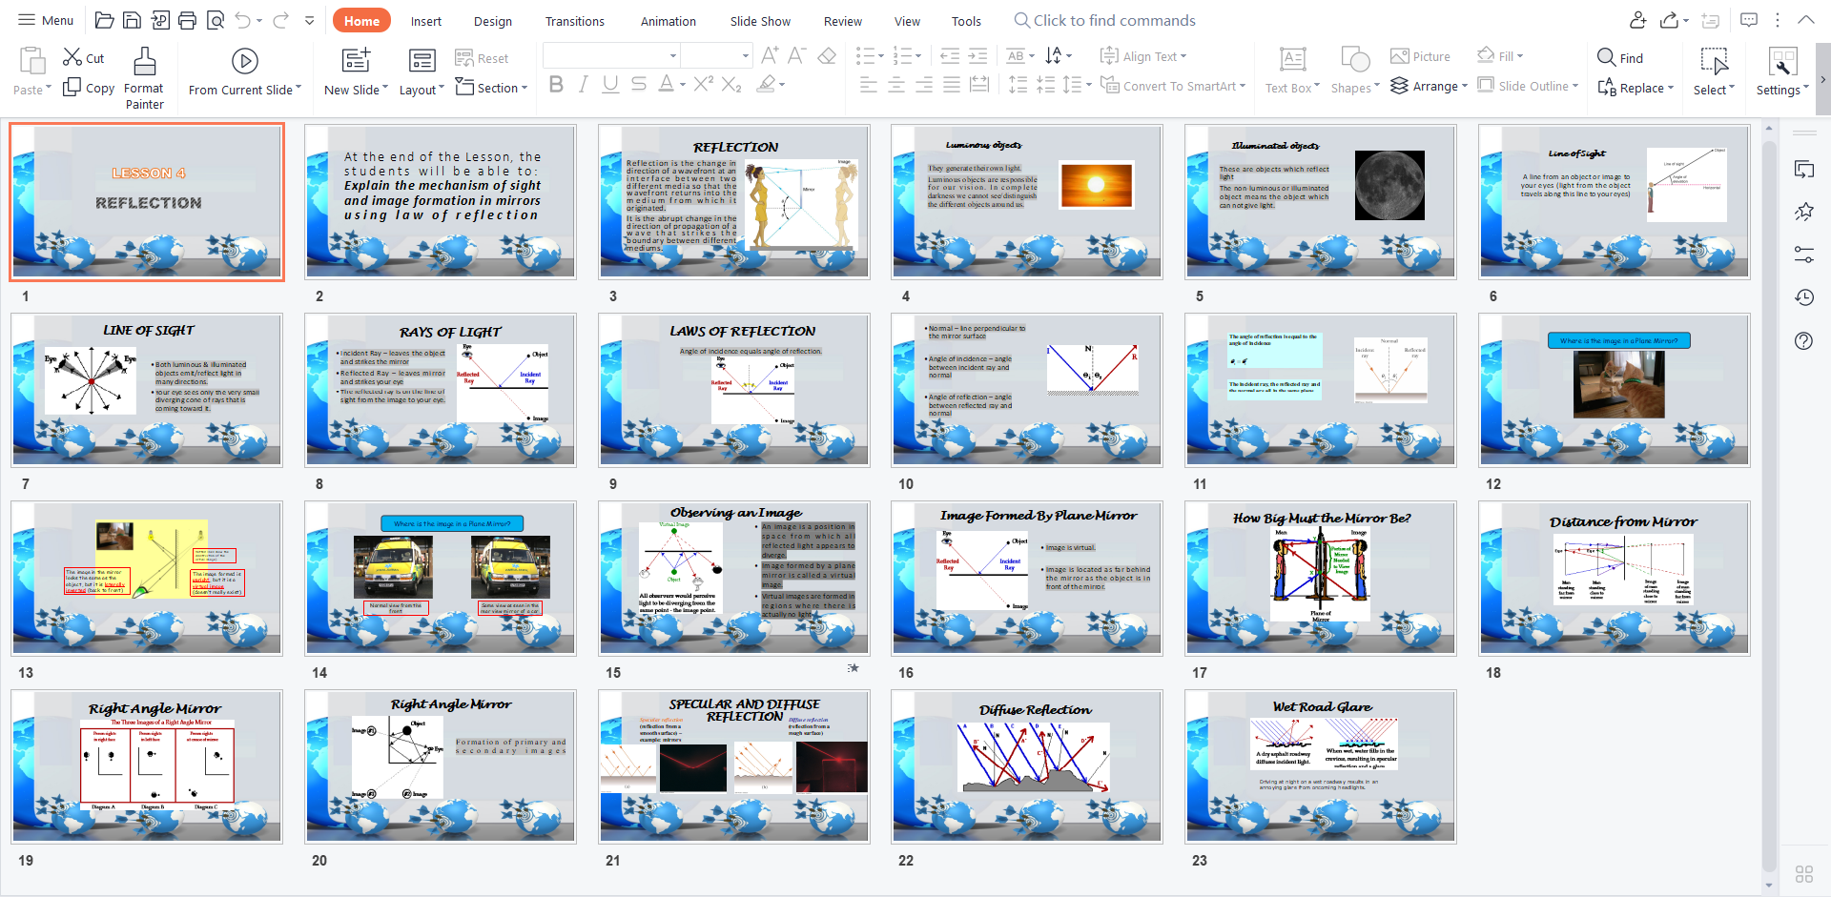1831x897 pixels.
Task: Click the Cut scissors icon
Action: (x=72, y=57)
